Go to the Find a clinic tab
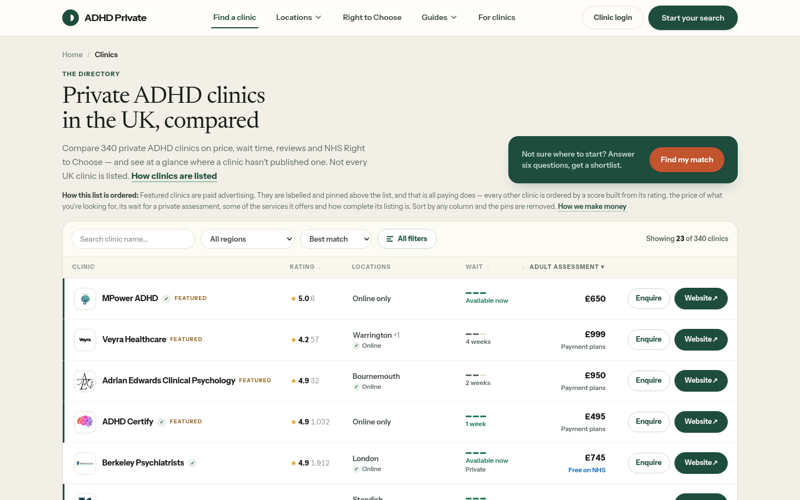The image size is (800, 500). [234, 18]
